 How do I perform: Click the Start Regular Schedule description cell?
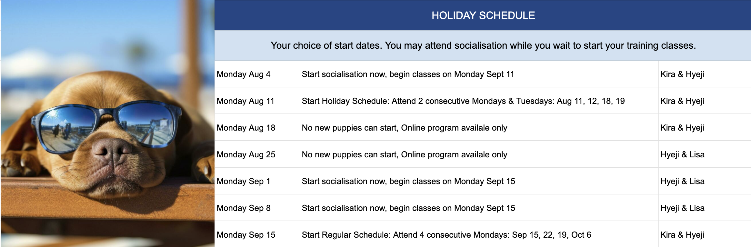479,234
